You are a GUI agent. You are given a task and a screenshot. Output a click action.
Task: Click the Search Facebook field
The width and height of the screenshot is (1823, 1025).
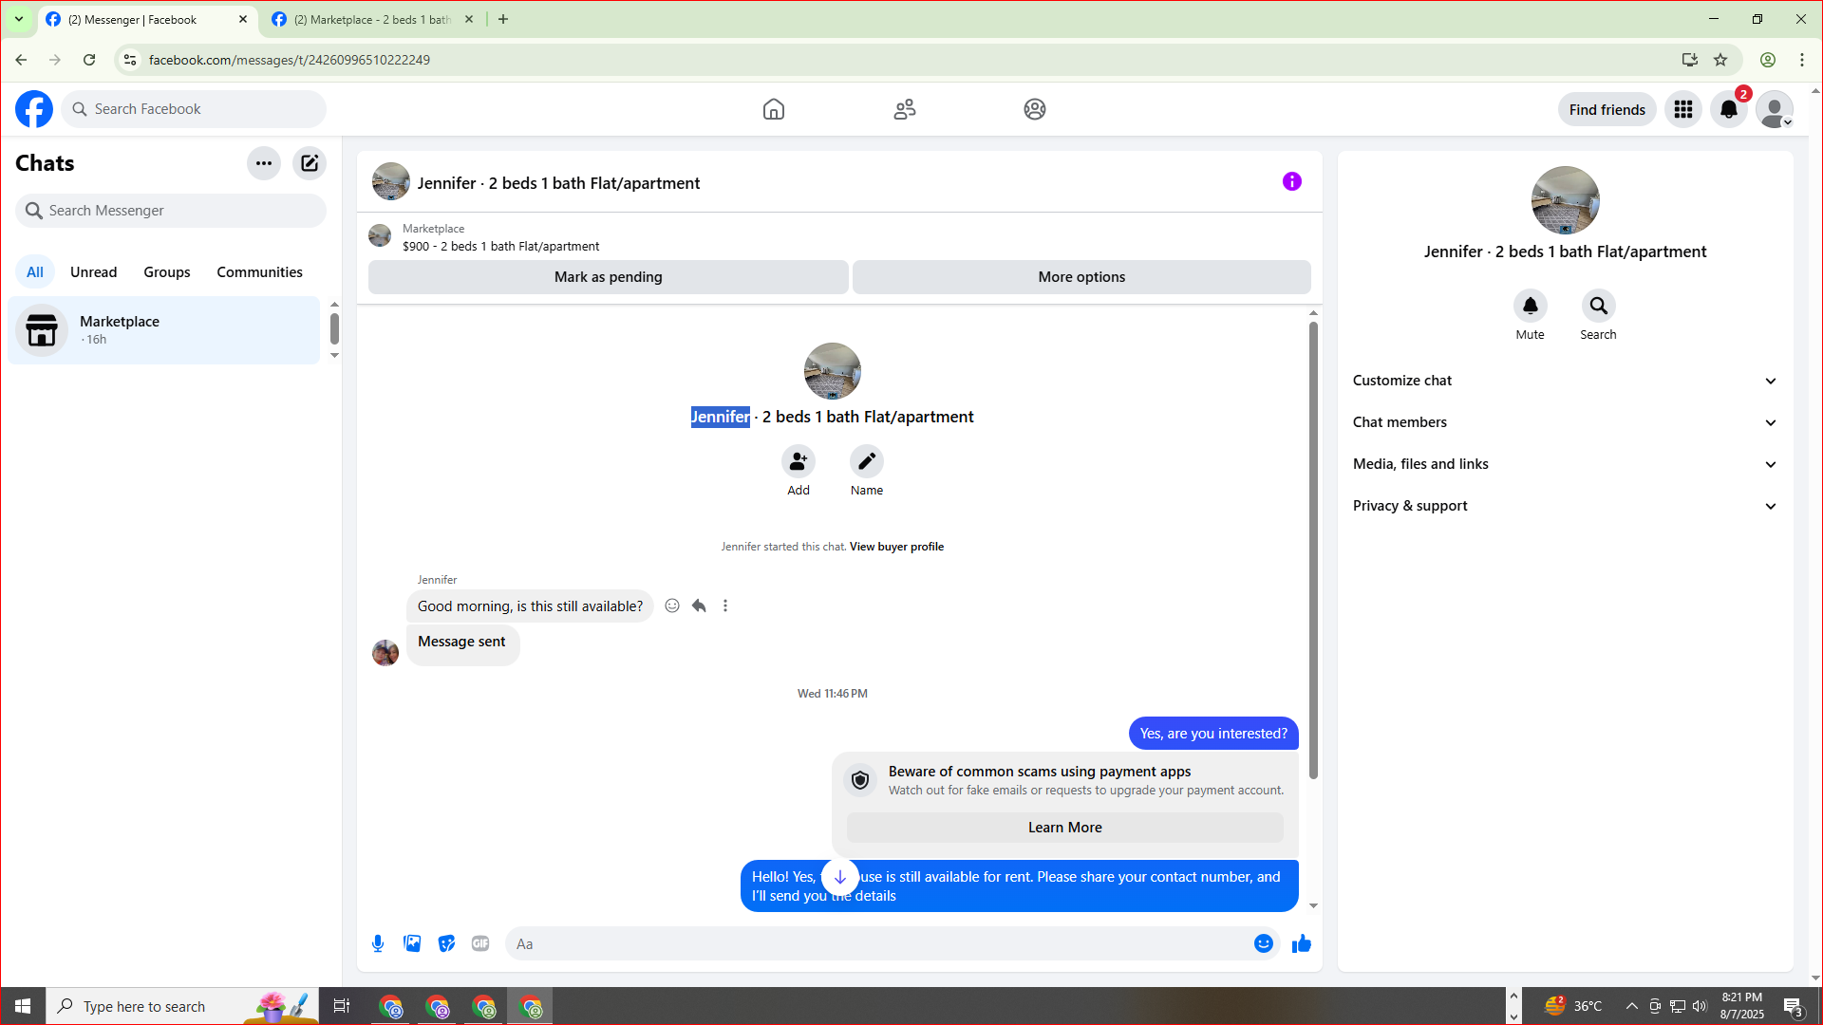(194, 109)
